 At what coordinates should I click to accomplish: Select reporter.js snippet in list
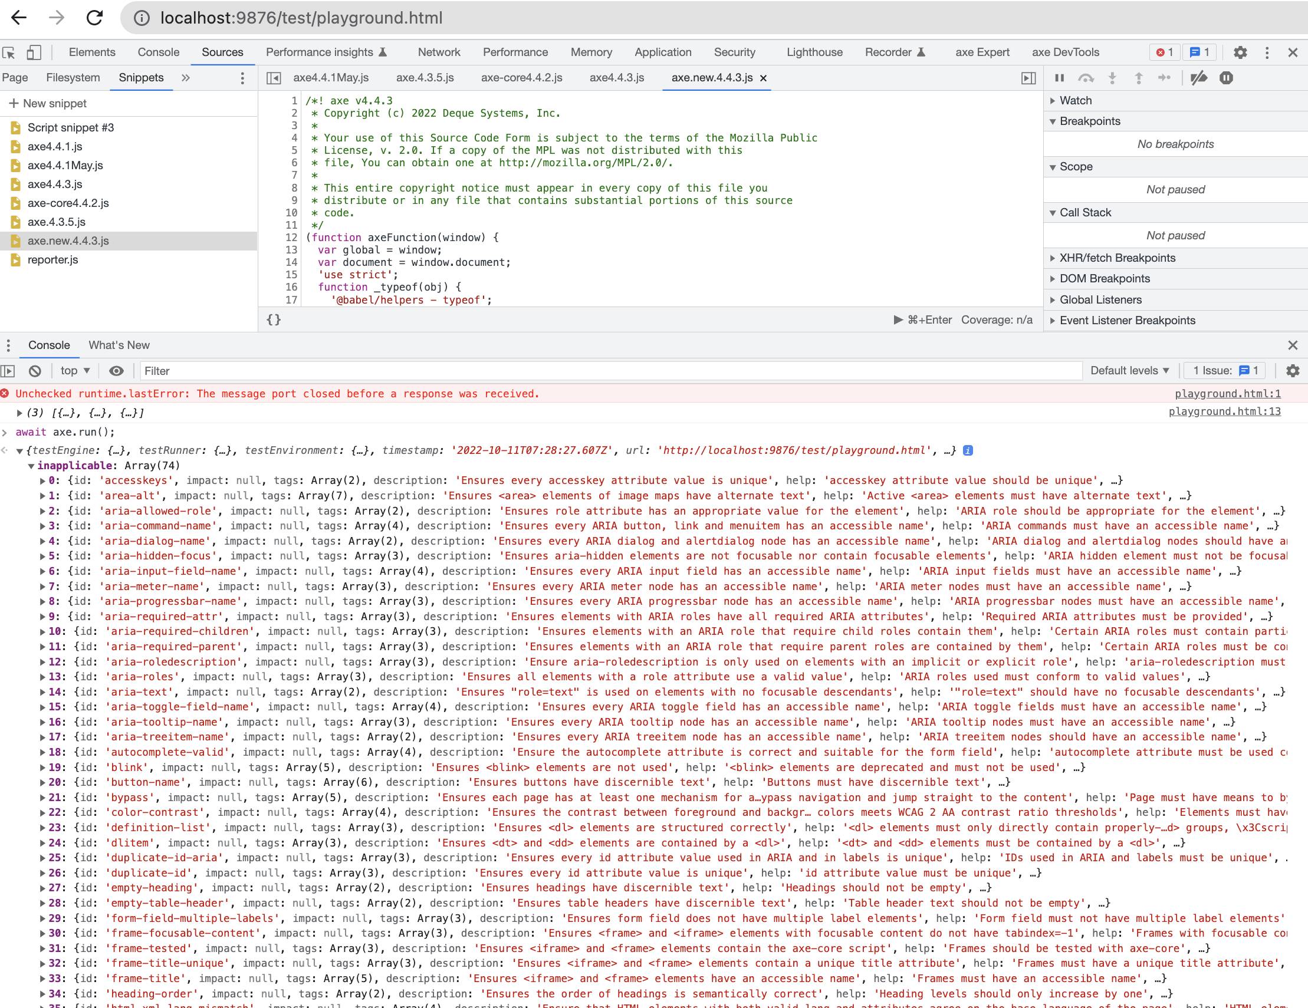pyautogui.click(x=52, y=260)
